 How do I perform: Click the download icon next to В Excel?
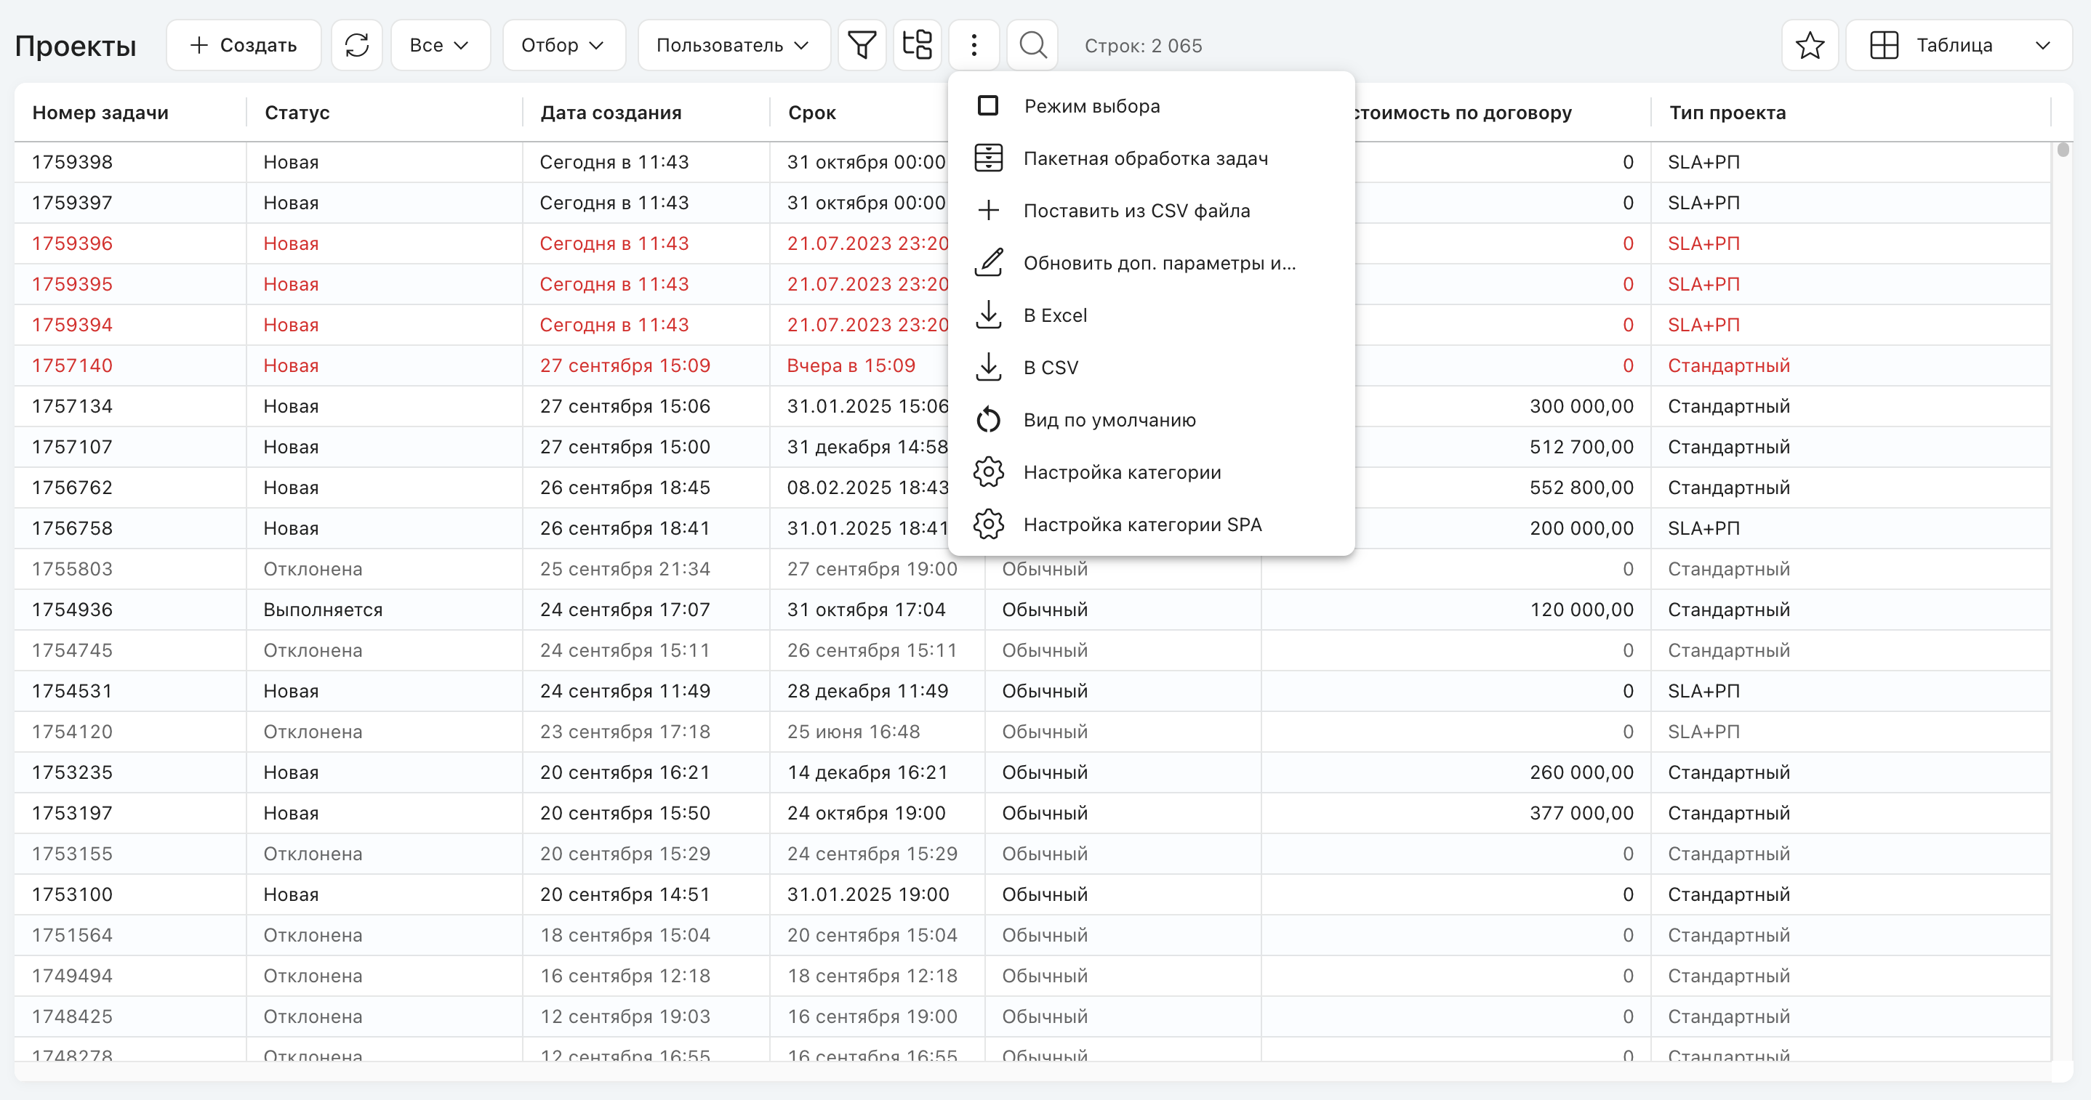[989, 315]
